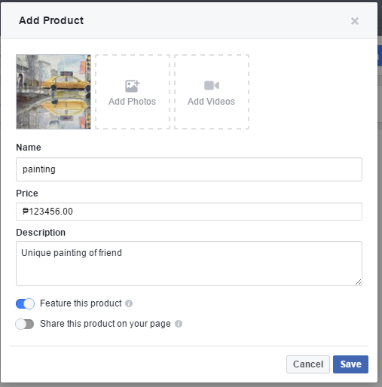The height and width of the screenshot is (387, 382).
Task: Turn off Feature this product toggle
Action: pyautogui.click(x=25, y=303)
